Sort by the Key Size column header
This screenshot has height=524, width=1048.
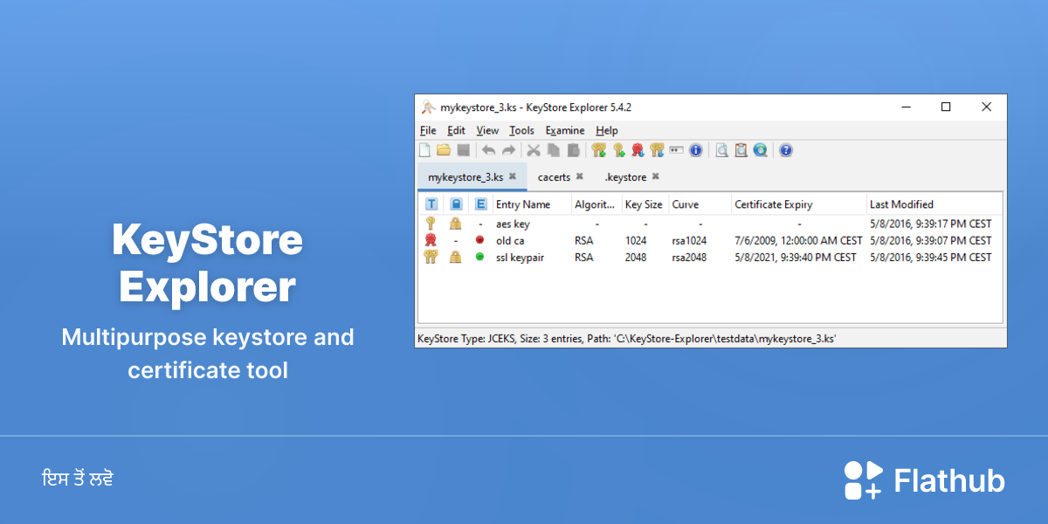[645, 204]
